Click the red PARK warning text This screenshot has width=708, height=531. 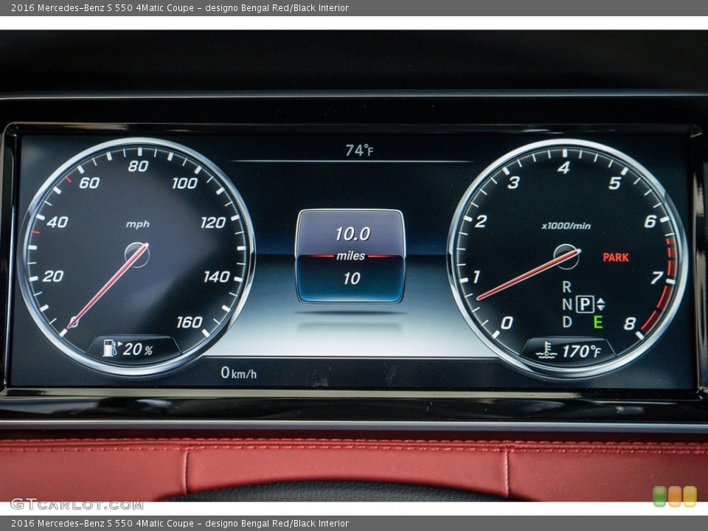pos(616,257)
